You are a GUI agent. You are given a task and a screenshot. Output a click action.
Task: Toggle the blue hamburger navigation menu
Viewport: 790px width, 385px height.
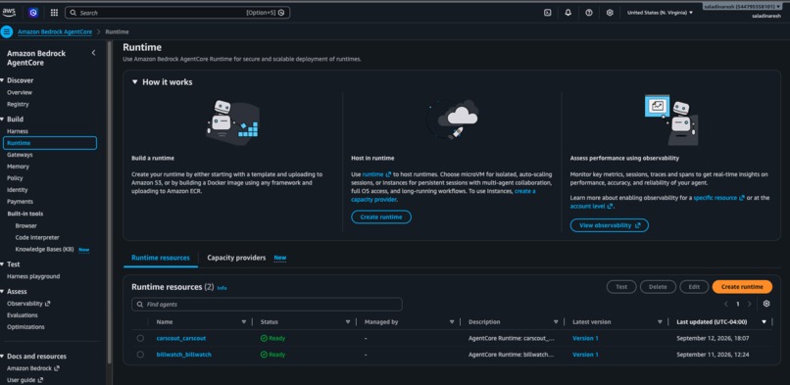7,31
